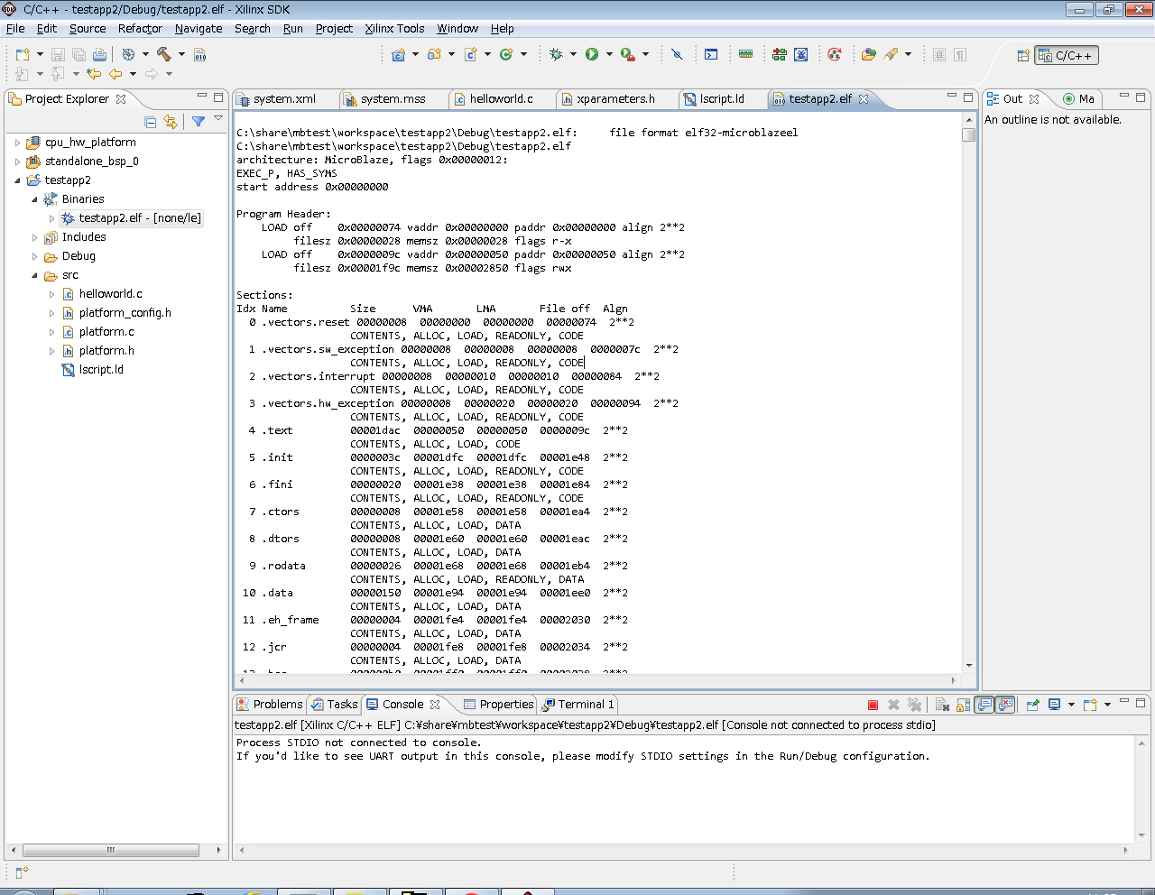Image resolution: width=1155 pixels, height=895 pixels.
Task: Expand the cpu_hw_platform project node
Action: click(x=17, y=143)
